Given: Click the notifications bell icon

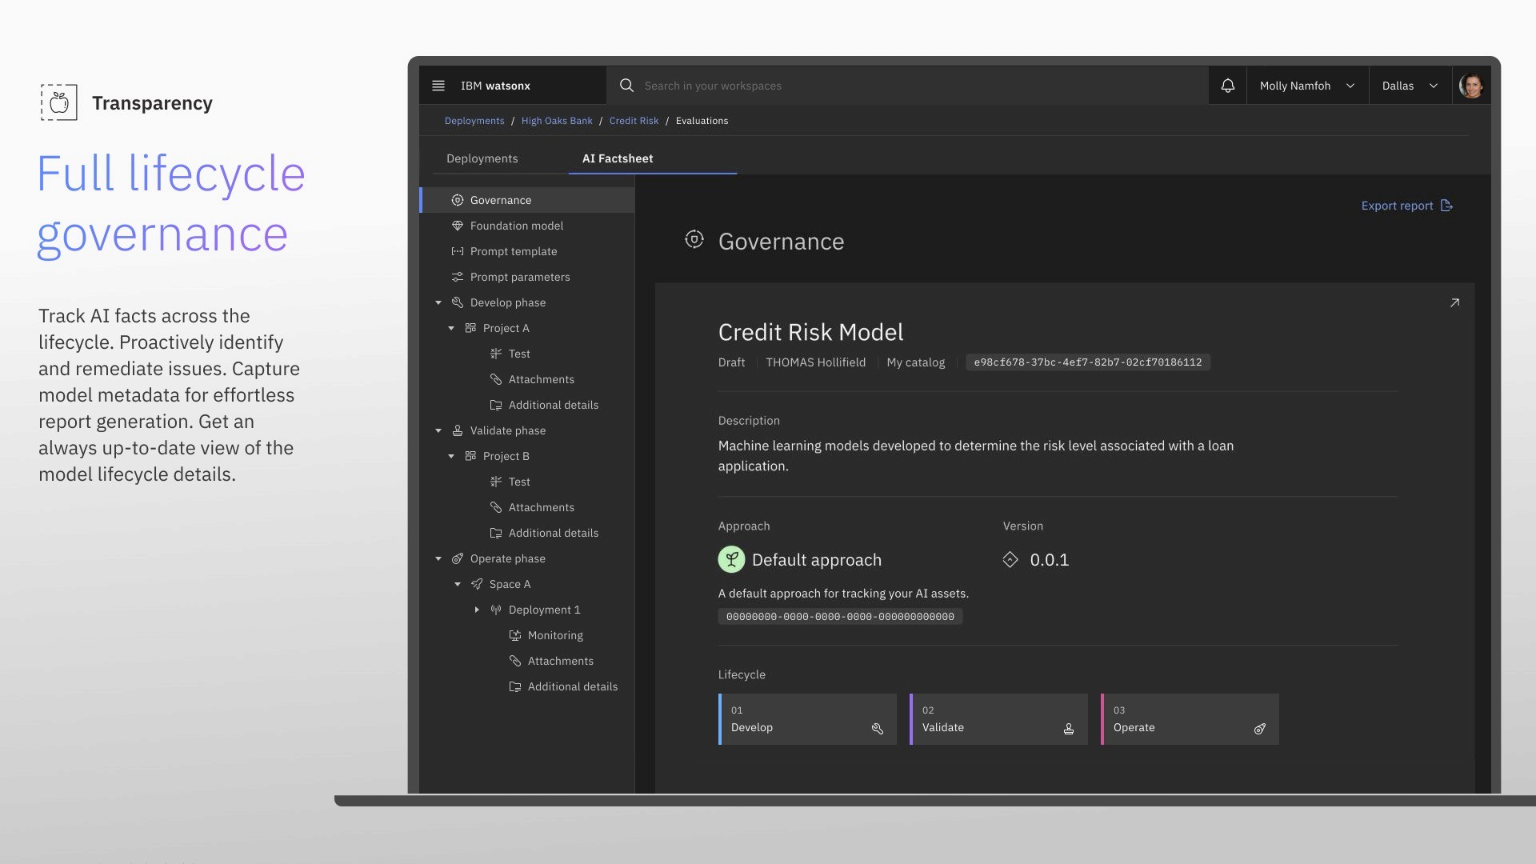Looking at the screenshot, I should 1227,86.
